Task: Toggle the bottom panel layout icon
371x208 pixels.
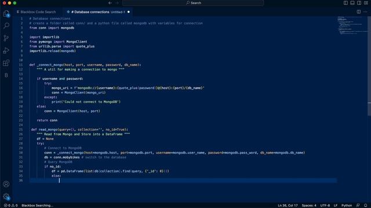Action: (x=352, y=3)
